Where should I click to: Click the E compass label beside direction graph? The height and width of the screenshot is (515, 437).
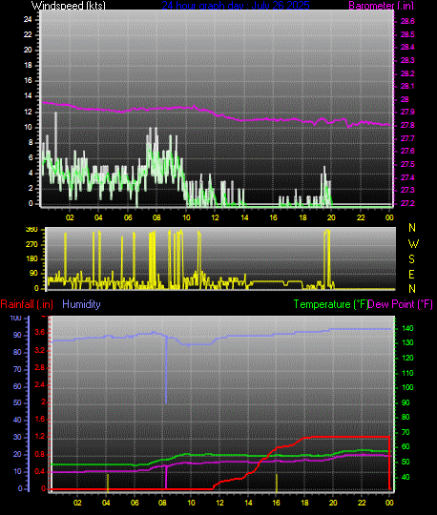[x=411, y=275]
